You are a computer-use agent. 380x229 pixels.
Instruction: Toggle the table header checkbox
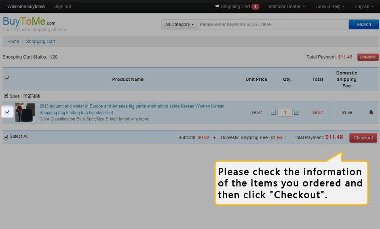pyautogui.click(x=7, y=78)
